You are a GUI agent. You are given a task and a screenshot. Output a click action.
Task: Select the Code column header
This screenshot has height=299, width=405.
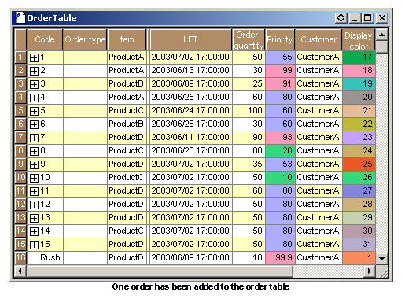[x=45, y=39]
